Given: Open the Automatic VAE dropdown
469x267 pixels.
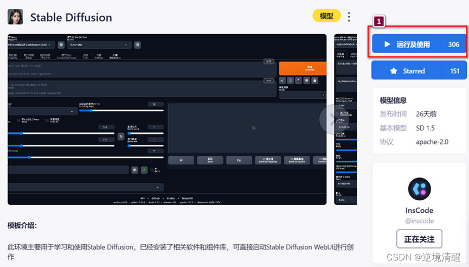Looking at the screenshot, I should [x=99, y=45].
